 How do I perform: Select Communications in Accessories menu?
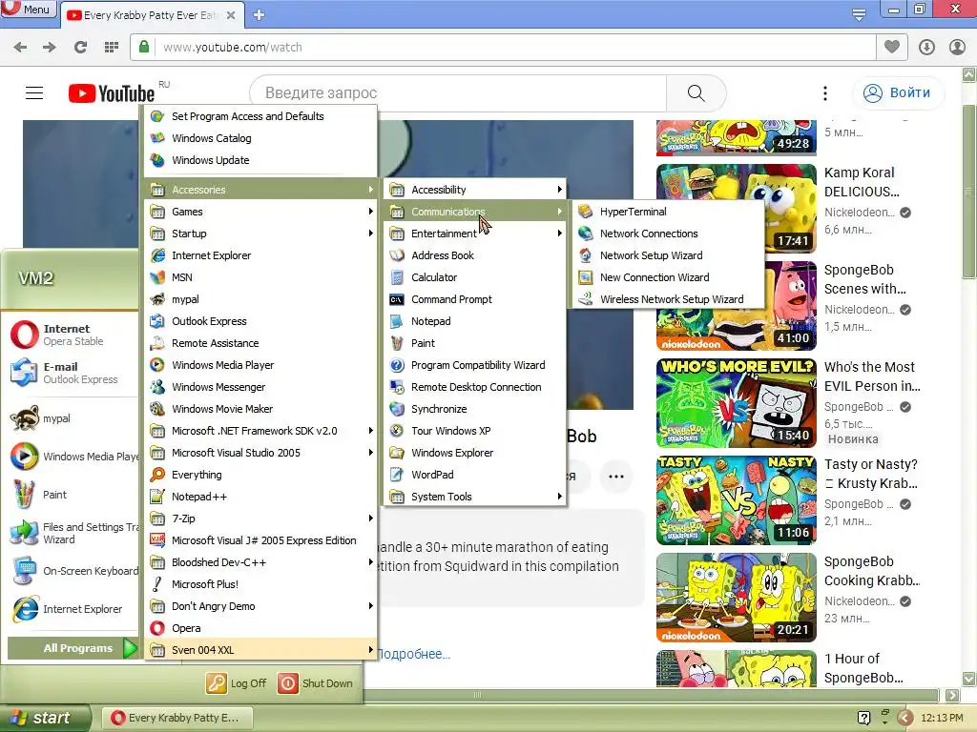click(475, 212)
